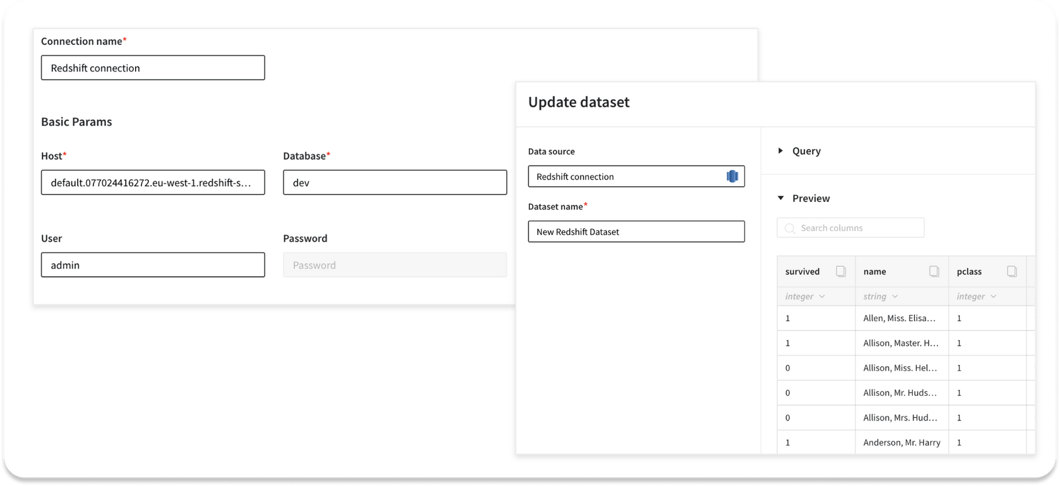Click the search magnifier icon in Preview
Image resolution: width=1060 pixels, height=486 pixels.
click(790, 228)
